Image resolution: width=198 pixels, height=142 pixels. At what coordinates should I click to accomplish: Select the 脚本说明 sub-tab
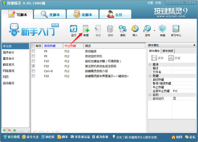tap(168, 51)
